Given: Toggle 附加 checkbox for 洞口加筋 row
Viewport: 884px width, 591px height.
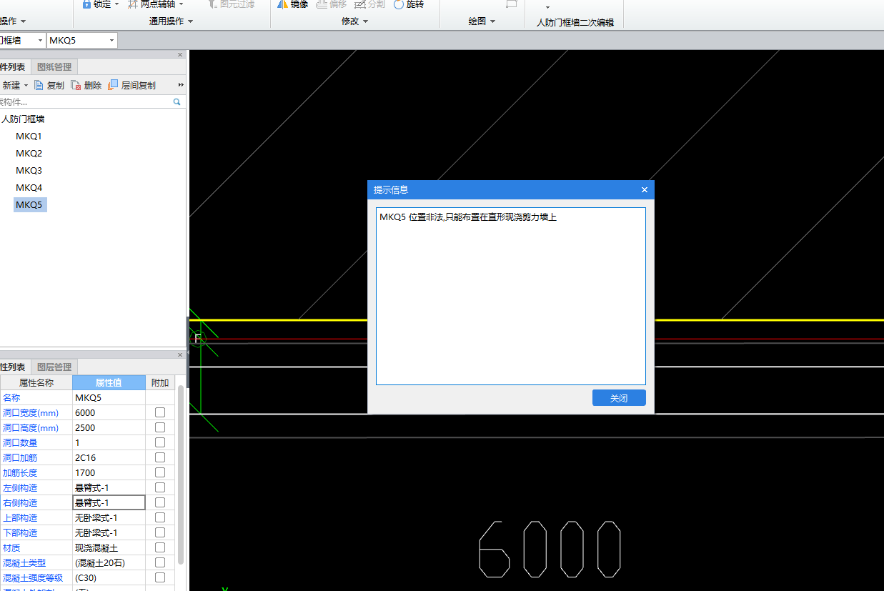Looking at the screenshot, I should click(x=160, y=457).
